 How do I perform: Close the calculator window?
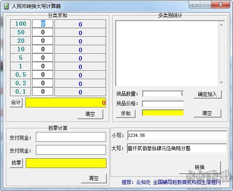click(221, 4)
